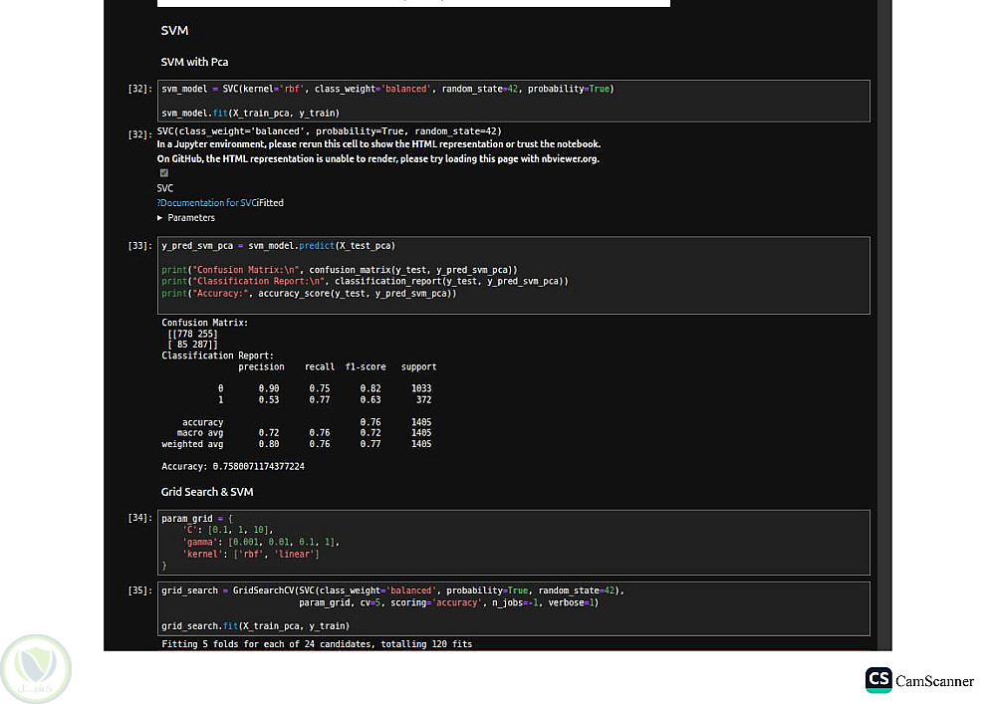Image resolution: width=996 pixels, height=704 pixels.
Task: Click support value 1033 for class 0
Action: [421, 388]
